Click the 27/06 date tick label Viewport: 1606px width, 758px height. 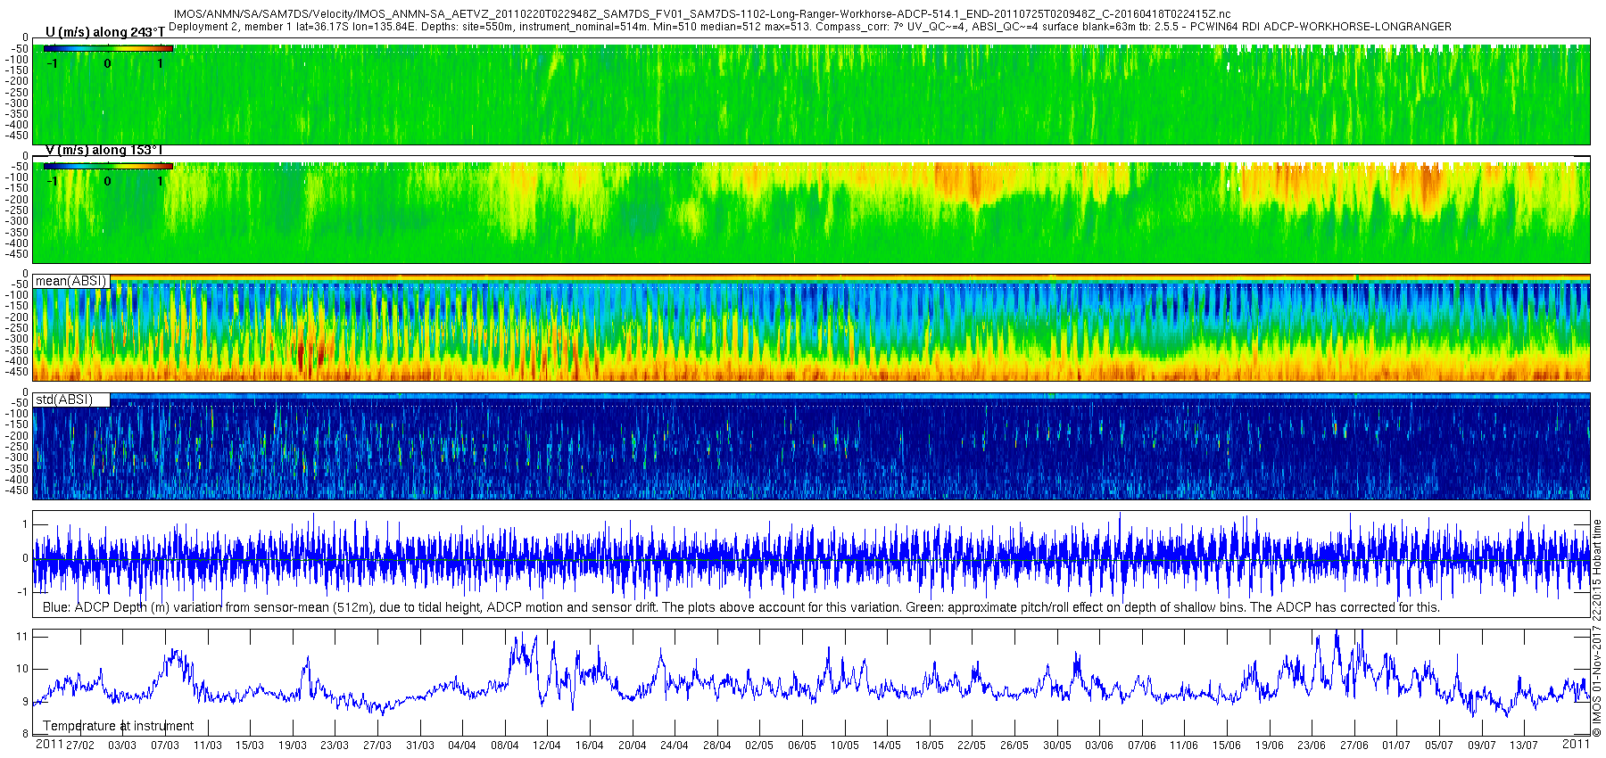coord(1354,746)
